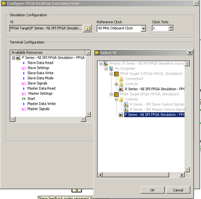
Task: Collapse the My Computer tree node
Action: click(106, 69)
